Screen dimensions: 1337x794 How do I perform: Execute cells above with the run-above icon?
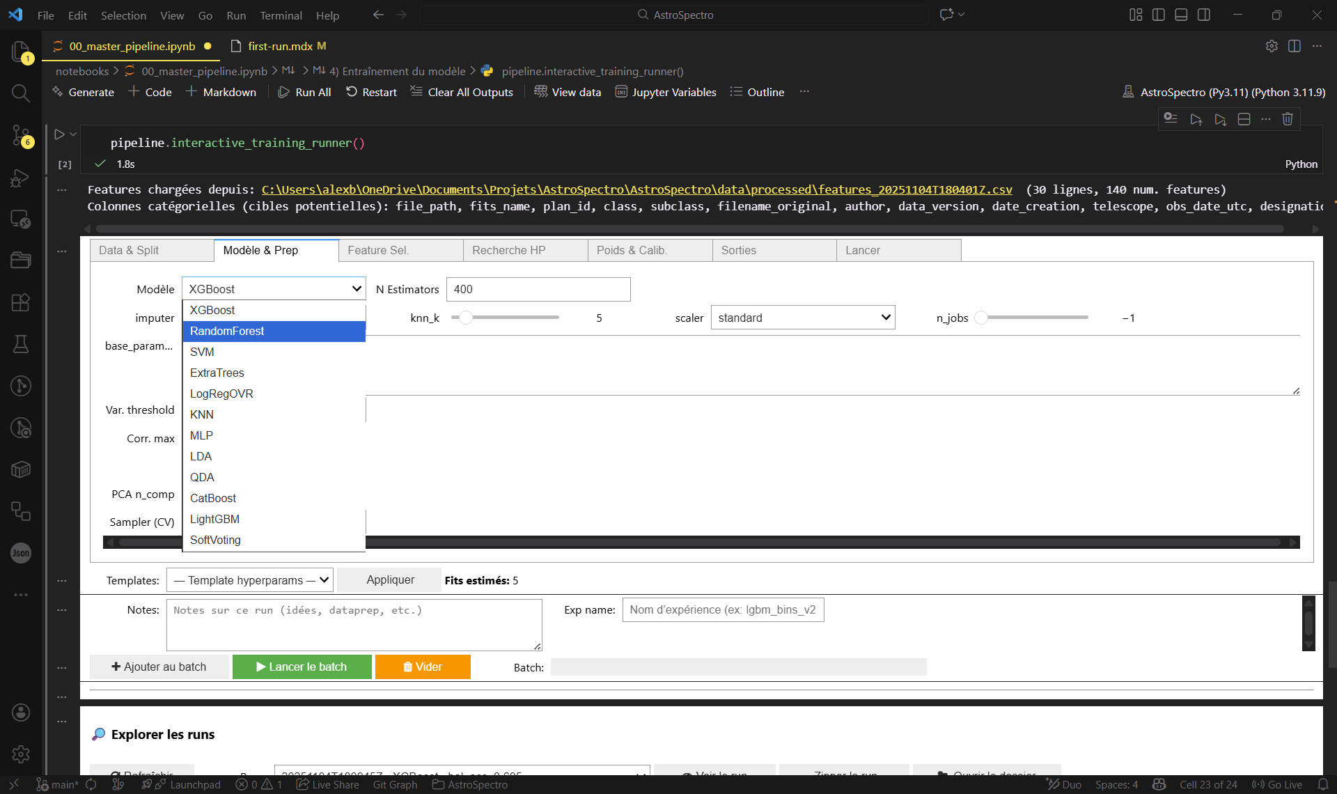(x=1196, y=119)
